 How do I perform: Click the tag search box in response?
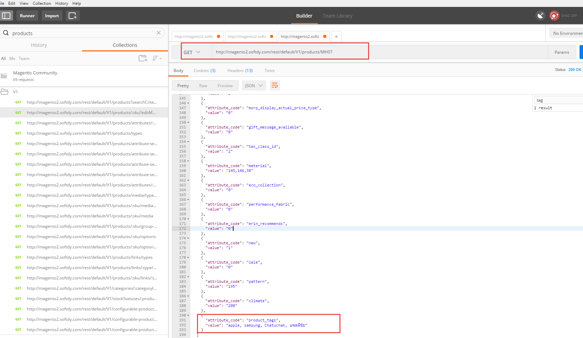point(559,100)
